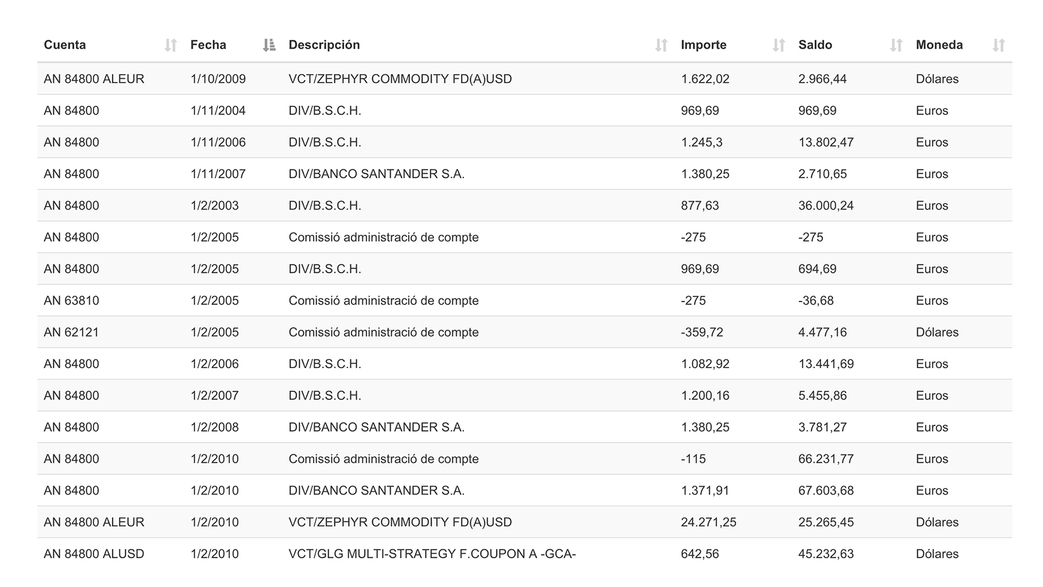The image size is (1043, 587).
Task: Select VCT/GLG MULTI-STRATEGY F.COUPON A description
Action: tap(432, 554)
